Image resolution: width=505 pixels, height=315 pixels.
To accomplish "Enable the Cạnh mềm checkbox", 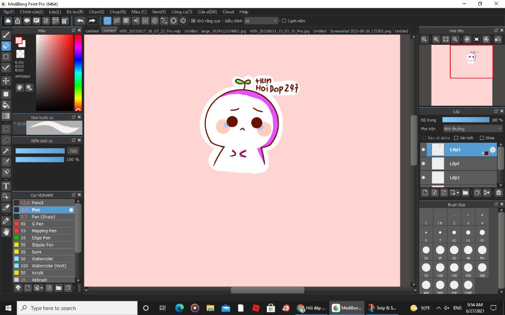I will 284,21.
